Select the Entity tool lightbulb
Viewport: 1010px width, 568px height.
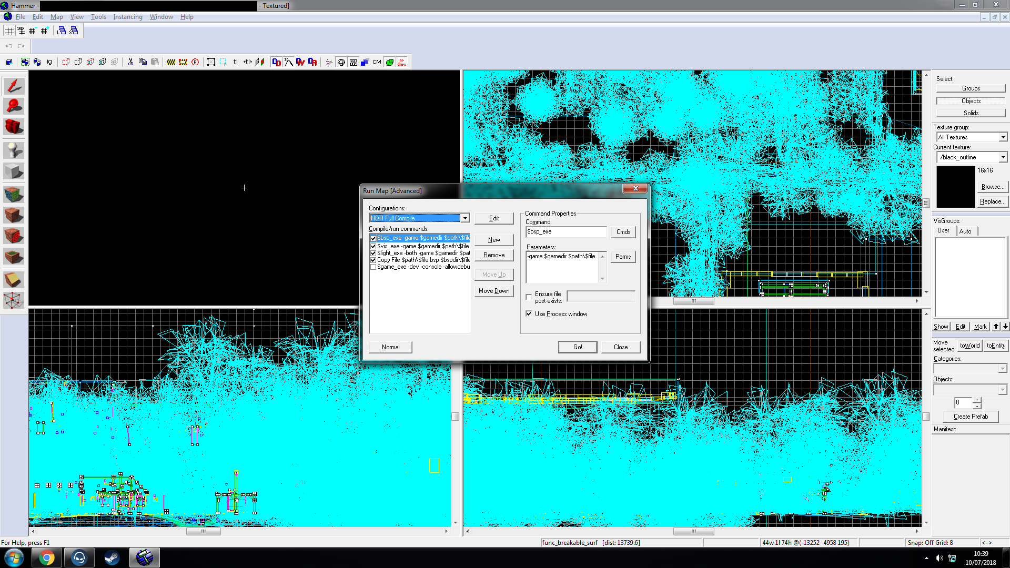14,150
